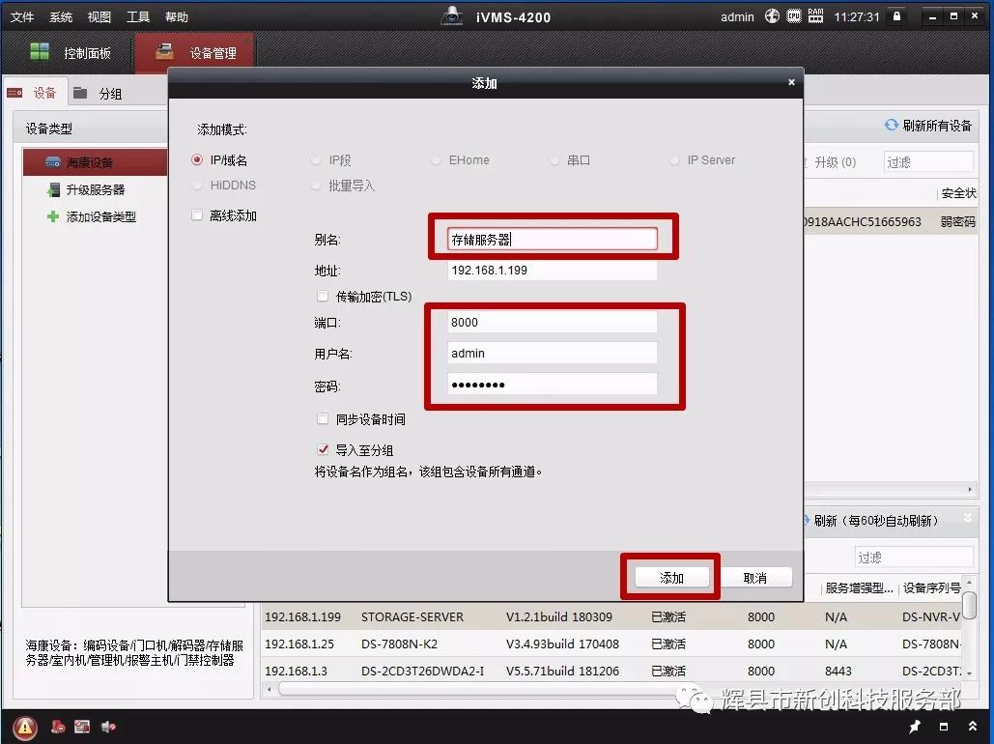Image resolution: width=994 pixels, height=744 pixels.
Task: Open the 帮助 menu
Action: tap(176, 17)
